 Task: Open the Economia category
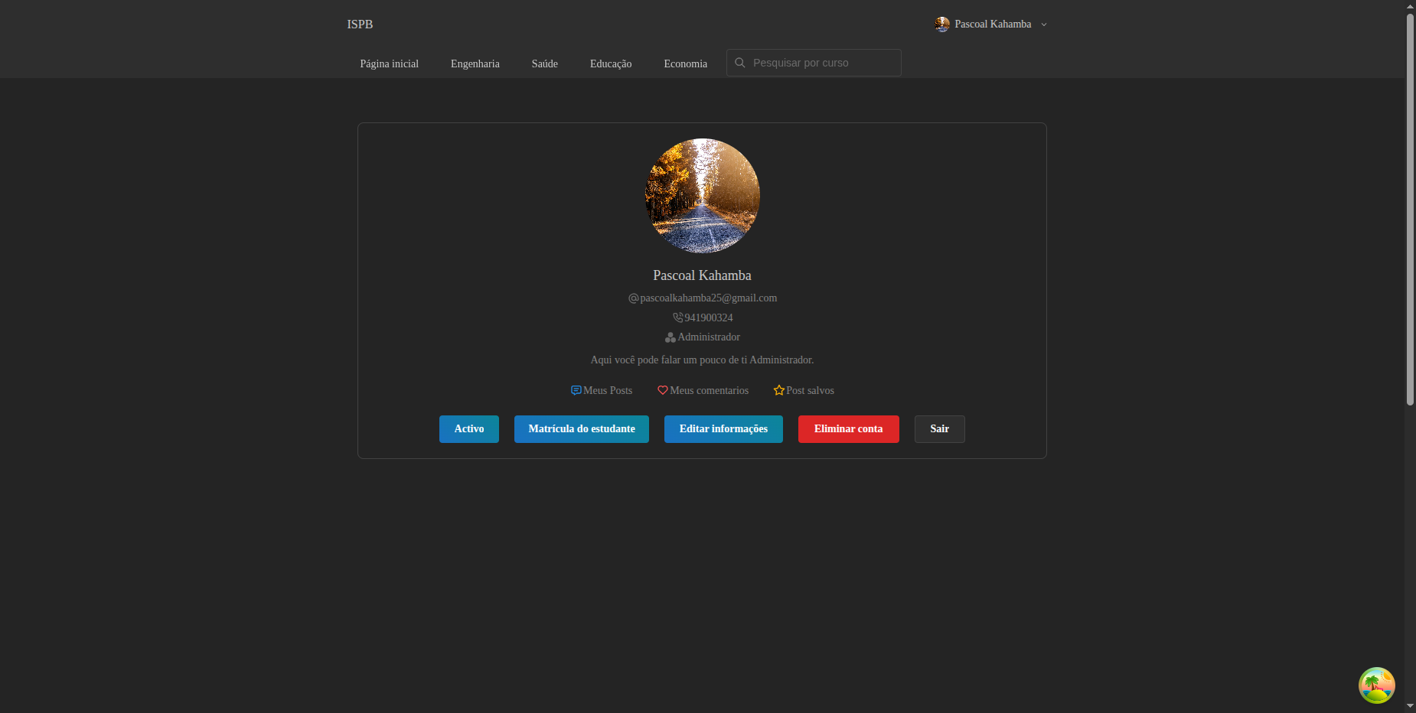pos(685,63)
